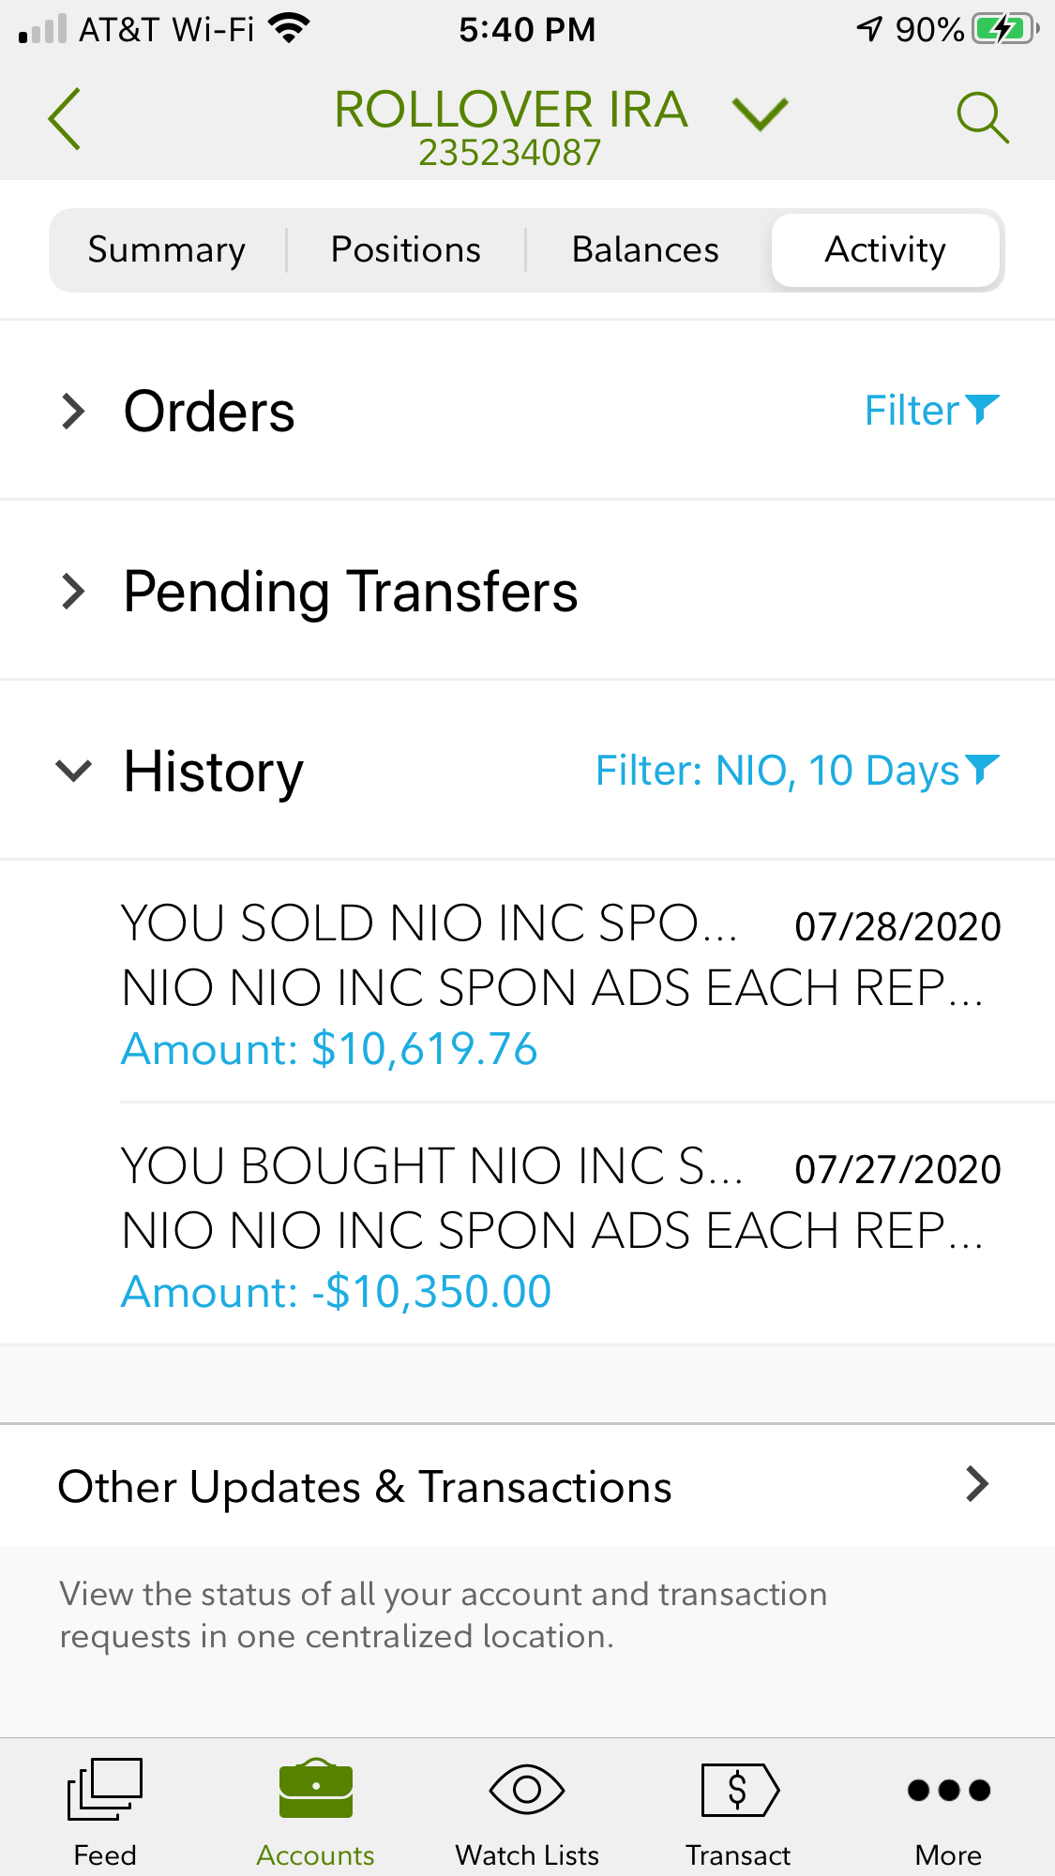
Task: Collapse the History section
Action: pyautogui.click(x=73, y=771)
